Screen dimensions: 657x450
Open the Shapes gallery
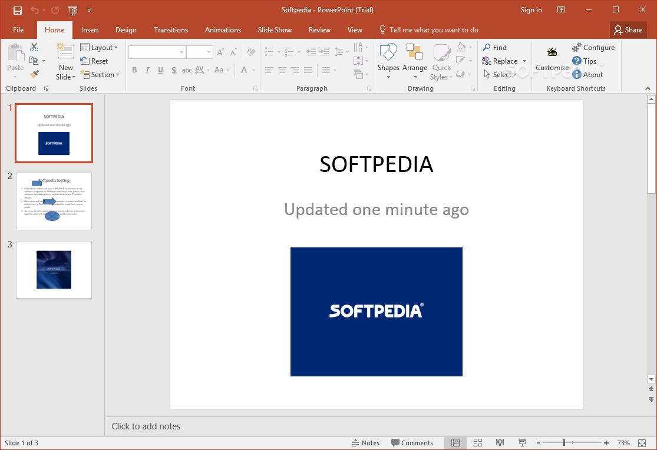(388, 61)
